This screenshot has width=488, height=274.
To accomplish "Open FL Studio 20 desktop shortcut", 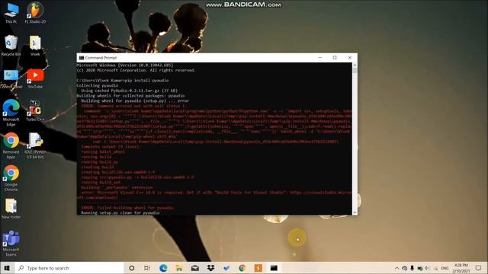I will [x=35, y=13].
